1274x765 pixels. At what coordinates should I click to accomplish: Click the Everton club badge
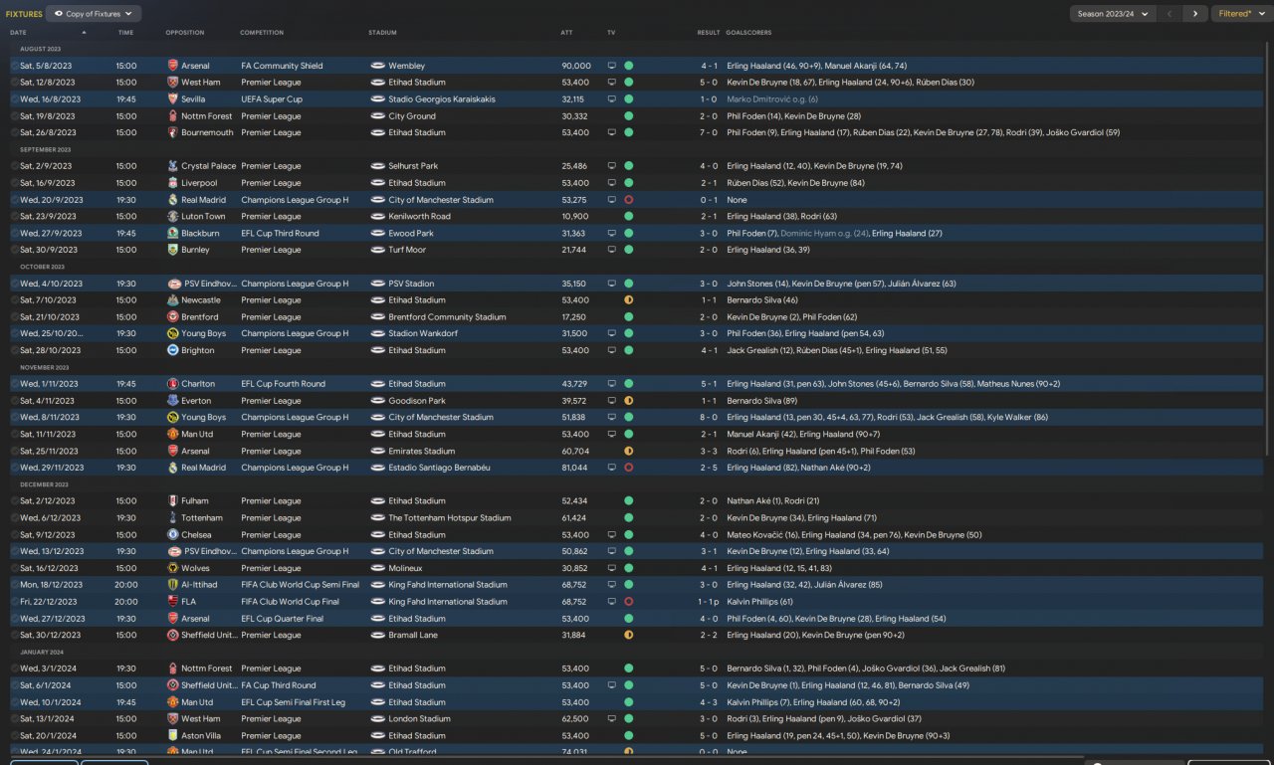(173, 401)
